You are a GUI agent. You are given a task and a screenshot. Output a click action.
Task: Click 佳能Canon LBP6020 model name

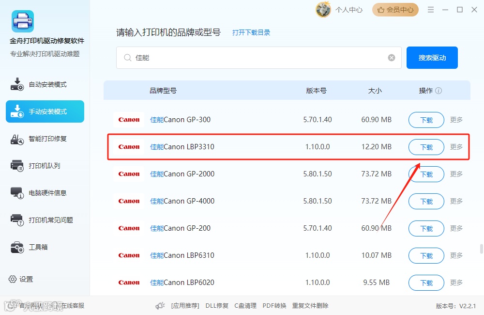[x=182, y=283]
